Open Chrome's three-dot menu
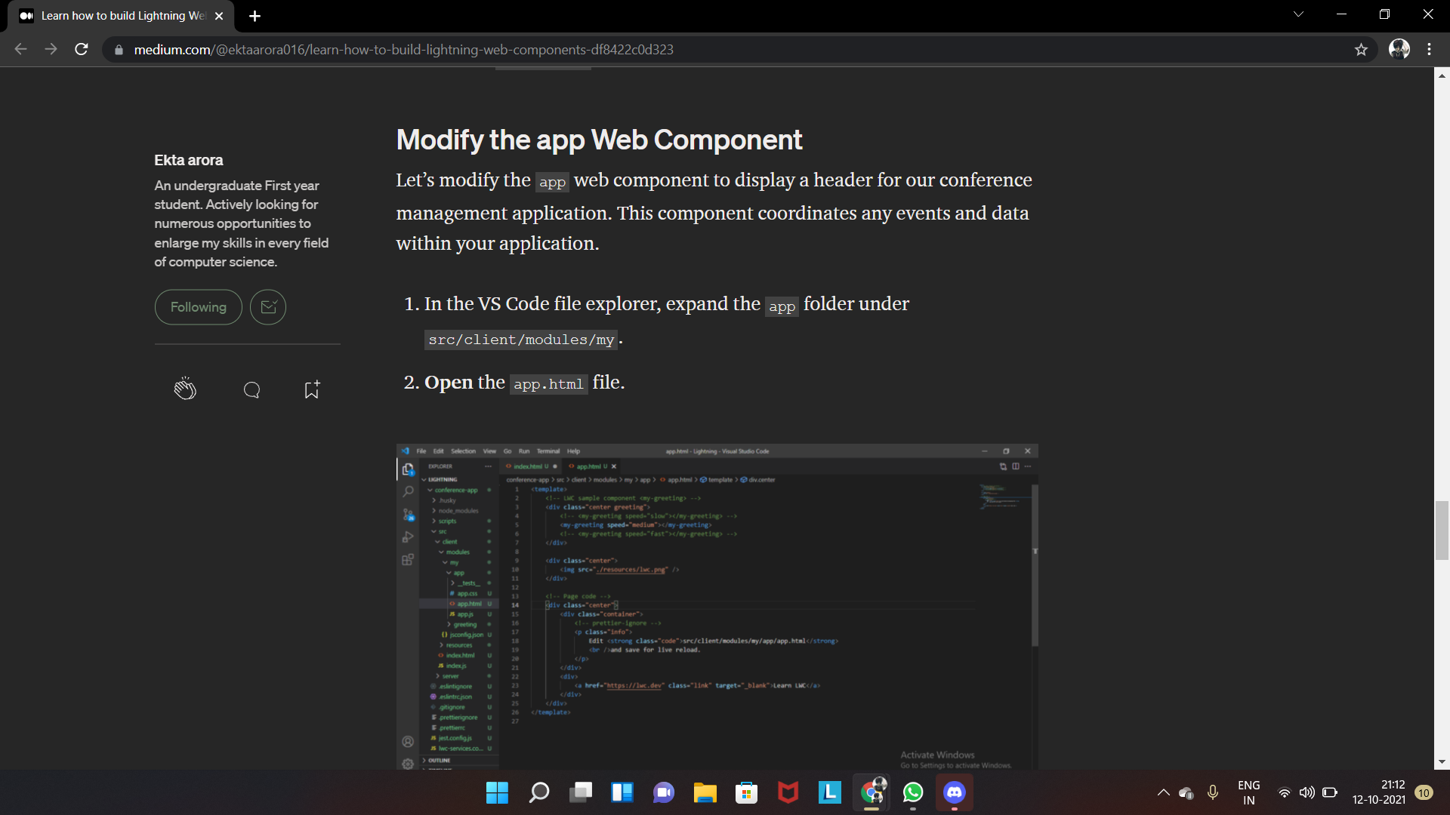This screenshot has height=815, width=1450. click(1429, 50)
